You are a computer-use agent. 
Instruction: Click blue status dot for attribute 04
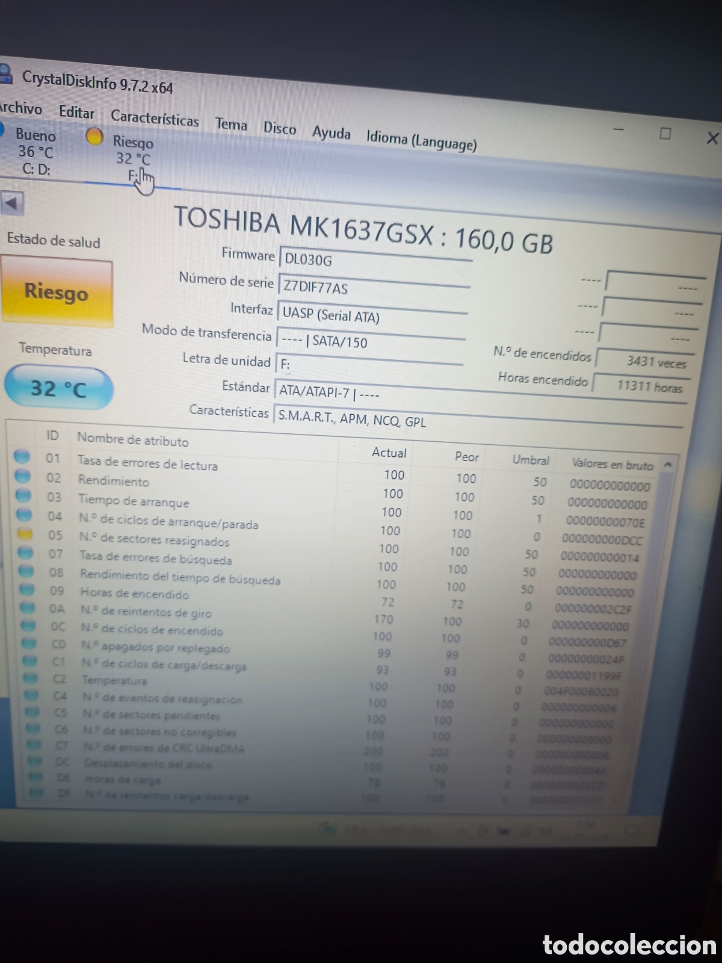click(x=24, y=514)
